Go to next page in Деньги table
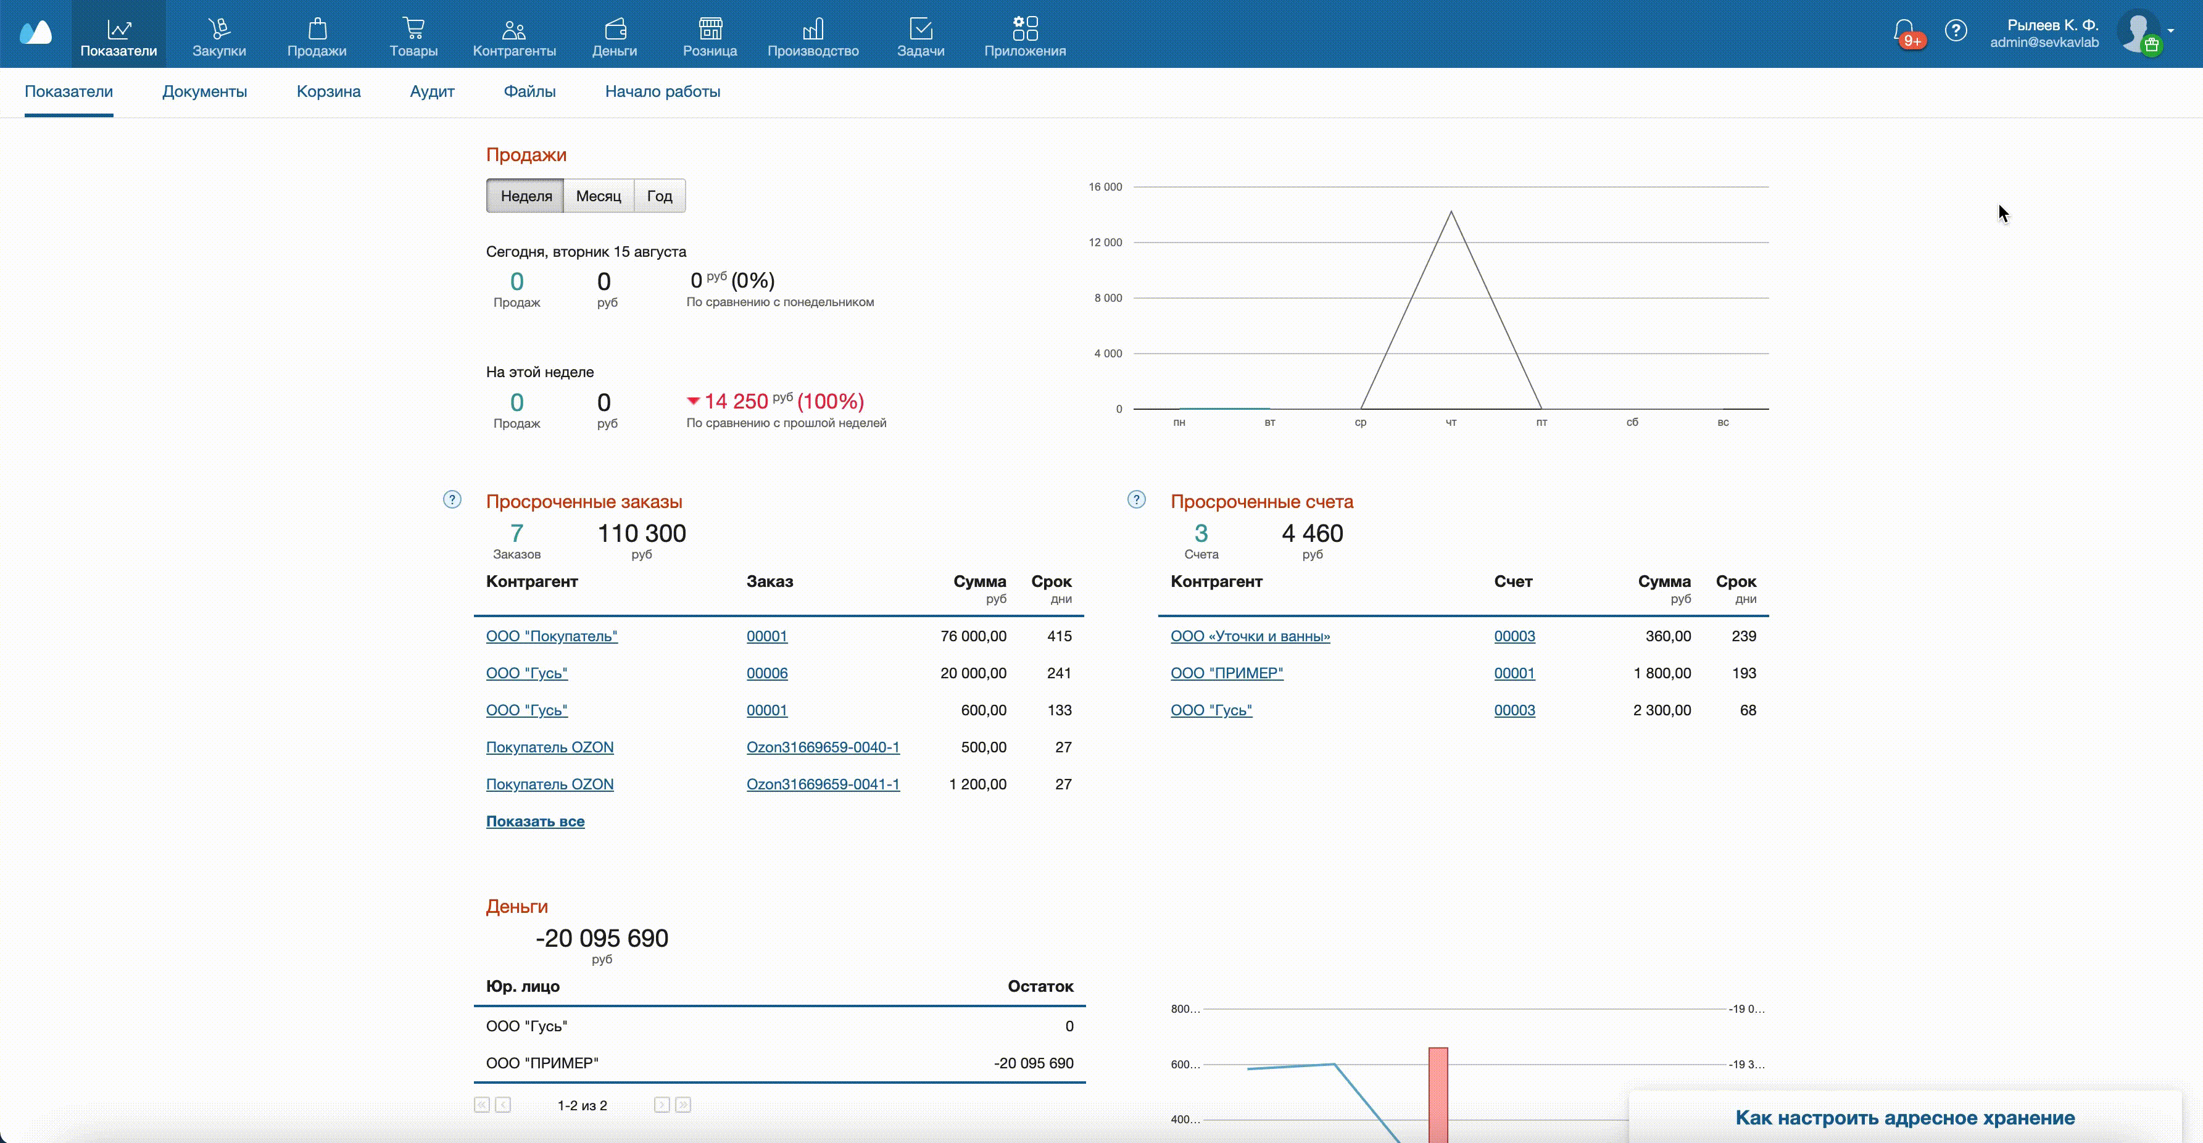The width and height of the screenshot is (2203, 1143). pos(662,1105)
